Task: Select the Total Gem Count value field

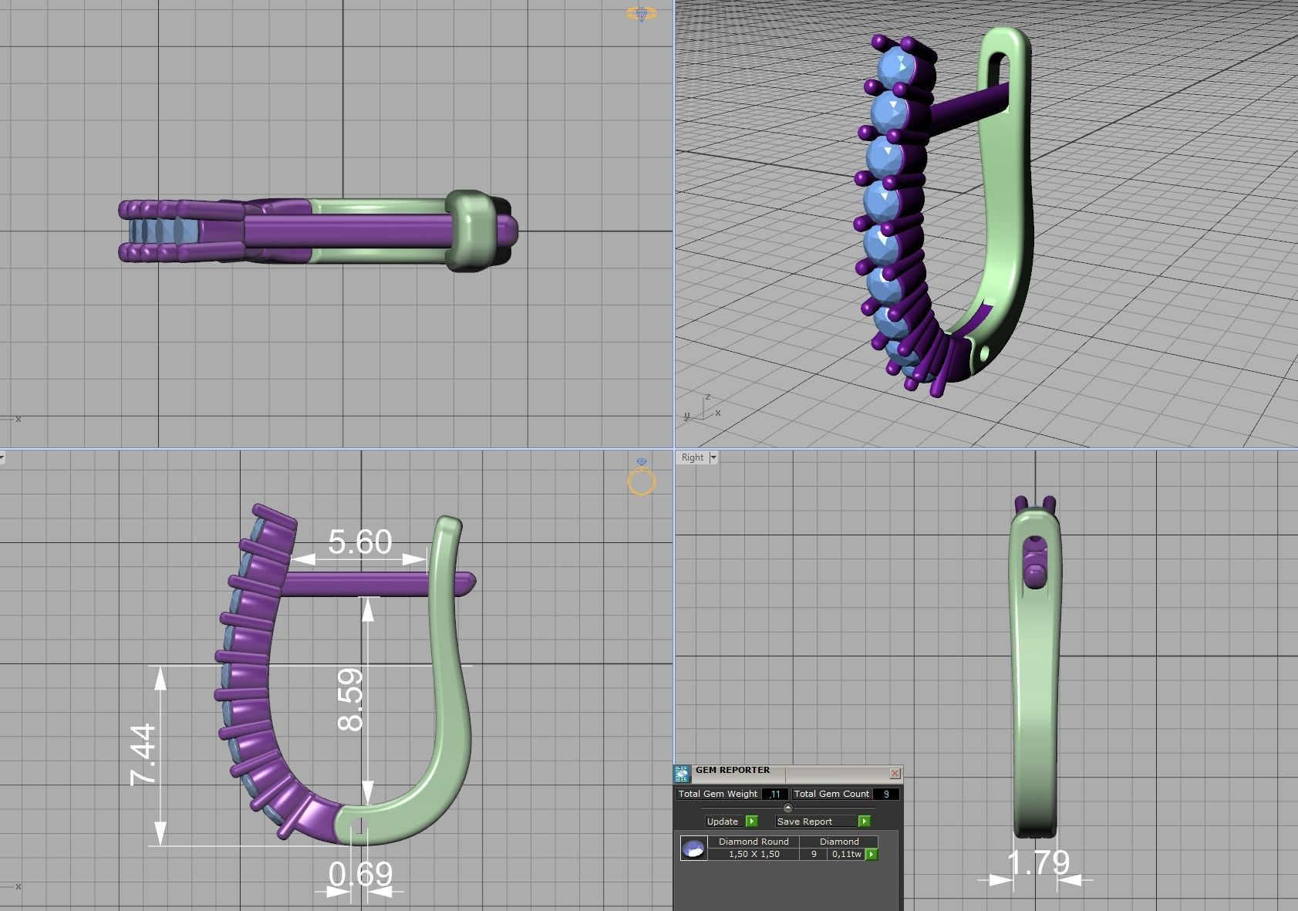Action: [x=886, y=794]
